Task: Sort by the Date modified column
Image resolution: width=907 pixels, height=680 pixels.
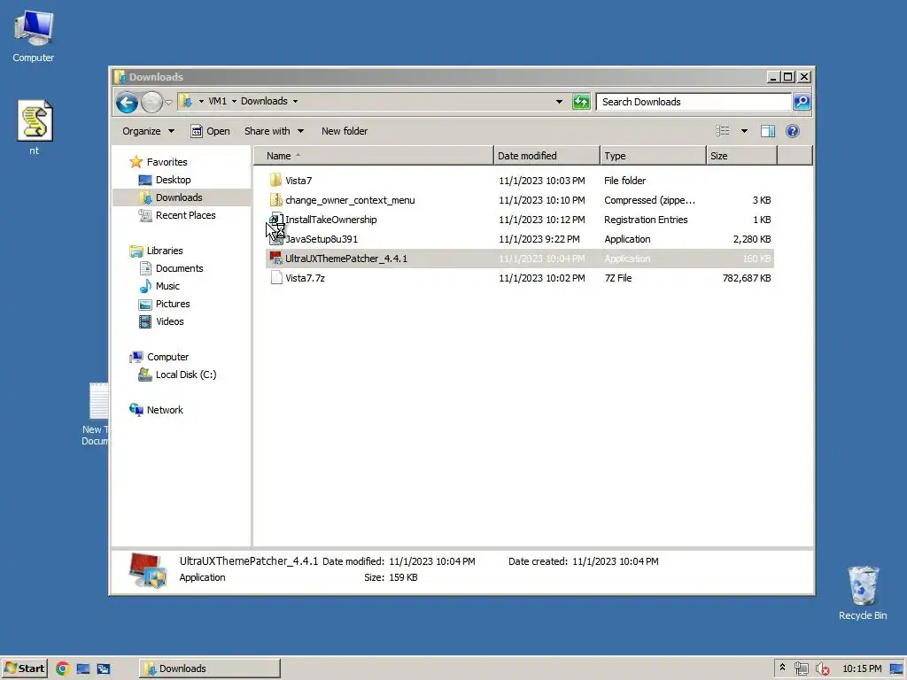Action: [x=547, y=156]
